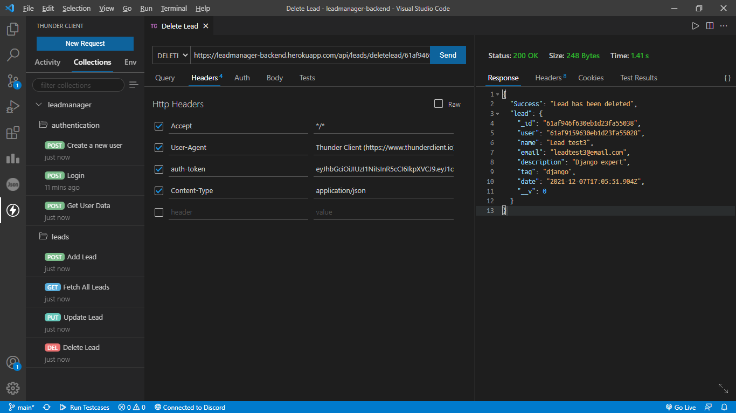Image resolution: width=736 pixels, height=413 pixels.
Task: Show response Headers tab
Action: click(551, 78)
